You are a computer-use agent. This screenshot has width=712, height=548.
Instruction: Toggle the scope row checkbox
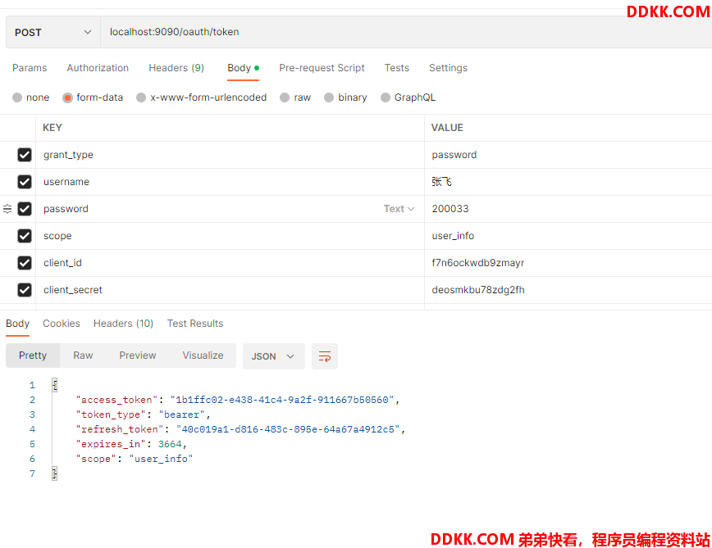[25, 236]
